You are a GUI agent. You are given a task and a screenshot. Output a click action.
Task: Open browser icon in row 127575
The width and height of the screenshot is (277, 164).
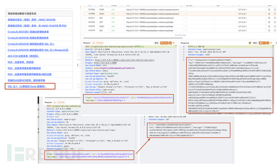269,27
